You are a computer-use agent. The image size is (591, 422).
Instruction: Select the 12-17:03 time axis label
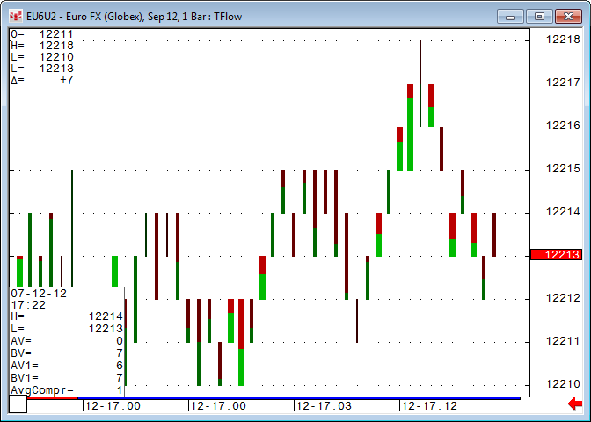coord(325,406)
